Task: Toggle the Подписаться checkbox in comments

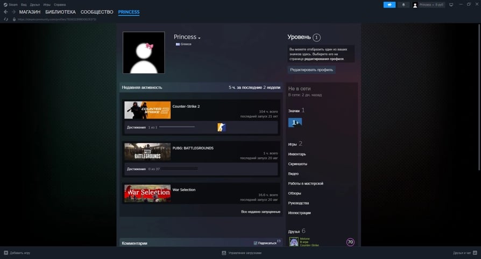Action: click(256, 243)
